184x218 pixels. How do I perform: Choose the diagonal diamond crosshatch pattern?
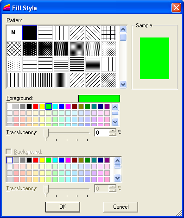click(14, 49)
